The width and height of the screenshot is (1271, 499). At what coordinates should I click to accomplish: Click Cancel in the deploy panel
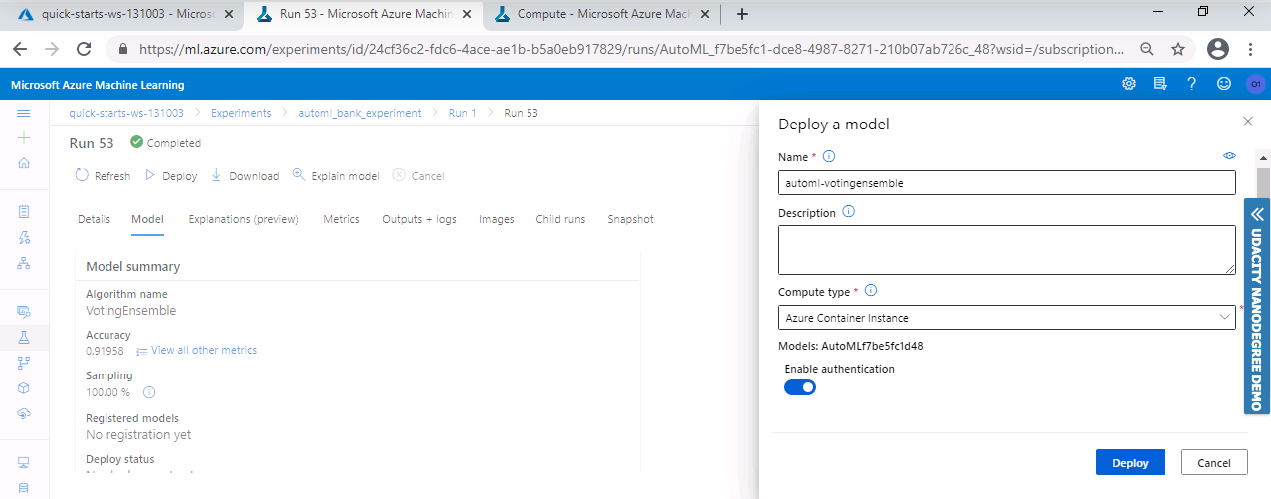click(x=1214, y=462)
